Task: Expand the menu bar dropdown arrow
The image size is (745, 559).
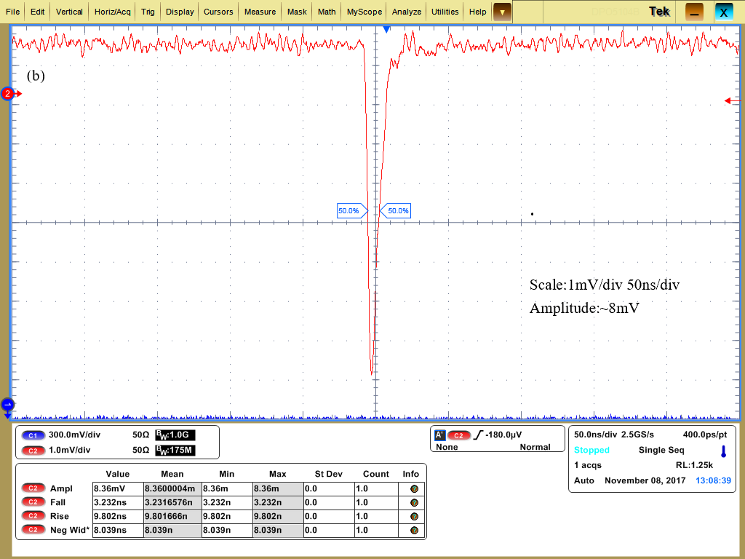Action: [x=502, y=12]
